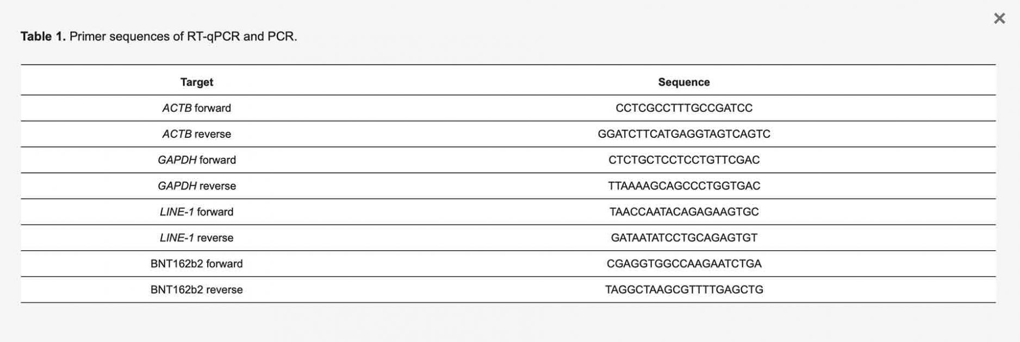Click the LINE-1 forward target cell
The width and height of the screenshot is (1020, 342).
pos(197,212)
